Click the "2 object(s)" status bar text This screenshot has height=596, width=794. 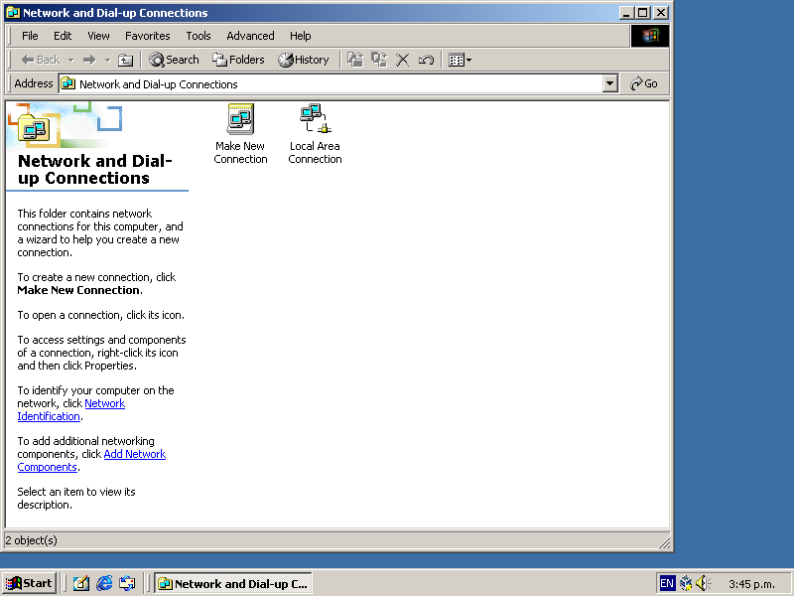tap(32, 540)
